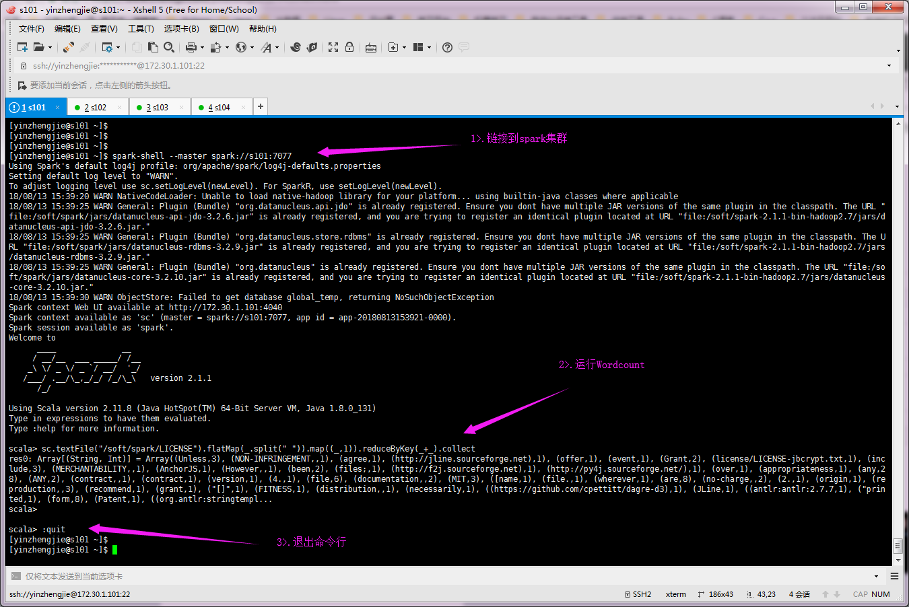909x607 pixels.
Task: Click the file transfer toolbar icon
Action: coord(215,47)
